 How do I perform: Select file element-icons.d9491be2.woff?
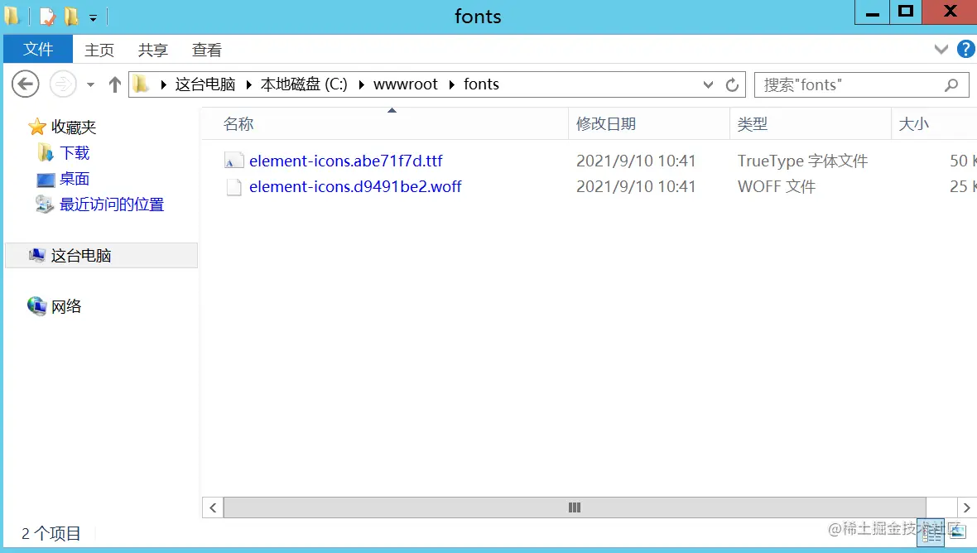(x=355, y=186)
